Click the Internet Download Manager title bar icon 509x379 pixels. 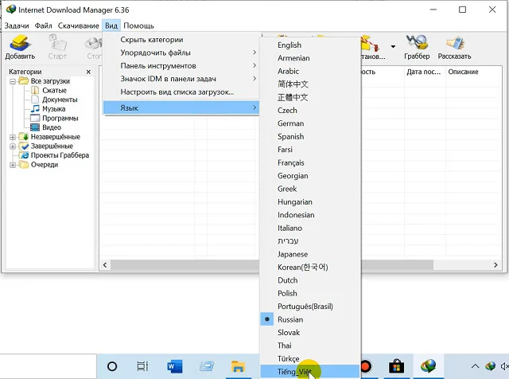(x=10, y=10)
